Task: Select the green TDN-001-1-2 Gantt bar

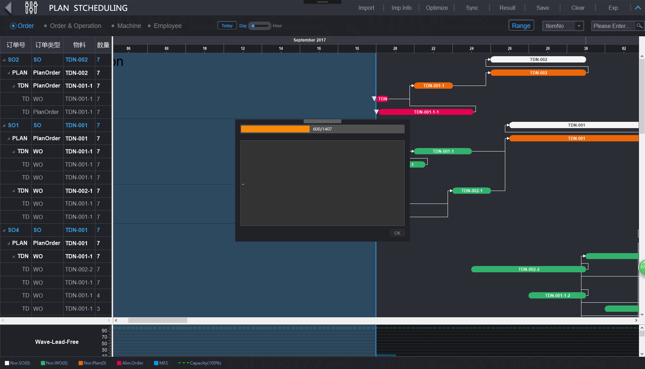Action: (557, 296)
